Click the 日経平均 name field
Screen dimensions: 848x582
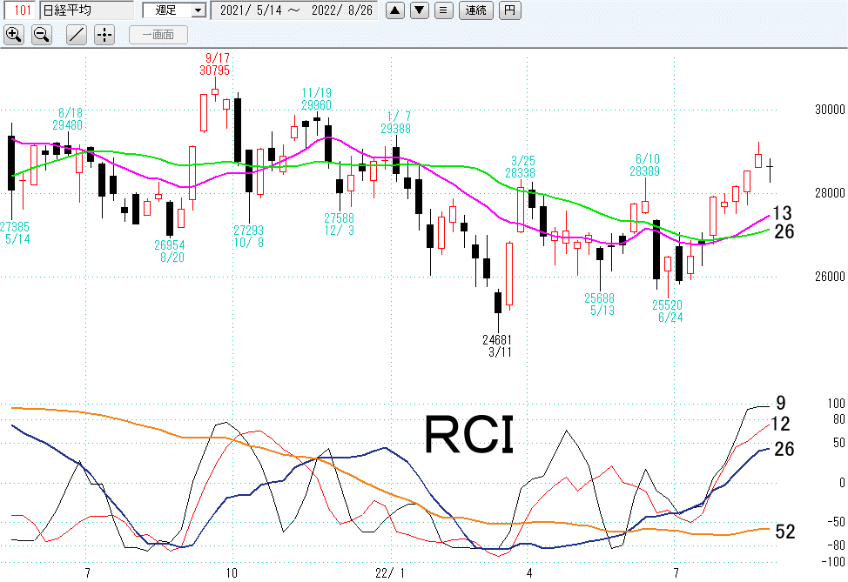(85, 10)
